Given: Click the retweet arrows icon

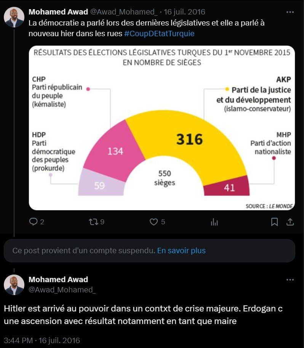Looking at the screenshot, I should (93, 222).
